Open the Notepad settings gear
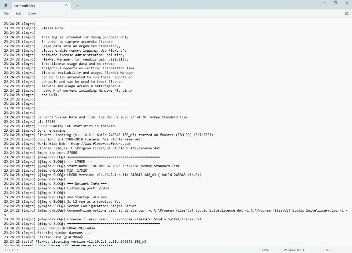The image size is (352, 253). pyautogui.click(x=346, y=14)
